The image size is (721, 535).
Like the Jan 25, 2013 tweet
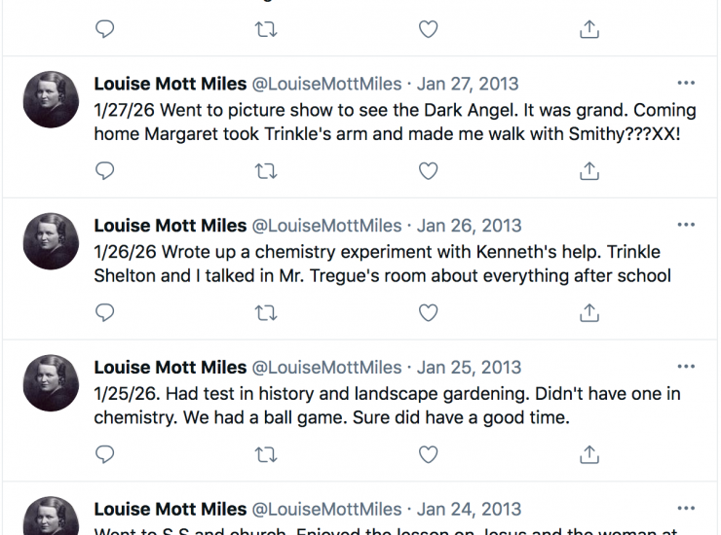pos(428,454)
